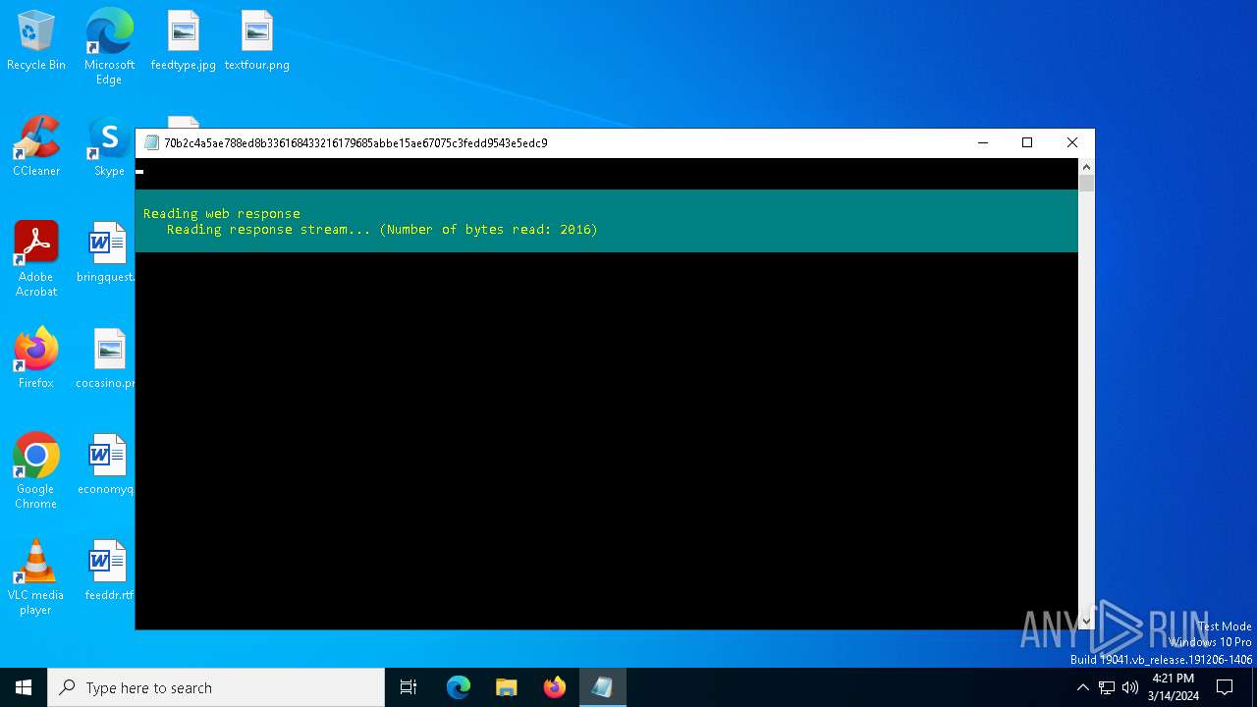Select the bringquest Word document icon
Viewport: 1257px width, 707px height.
107,253
